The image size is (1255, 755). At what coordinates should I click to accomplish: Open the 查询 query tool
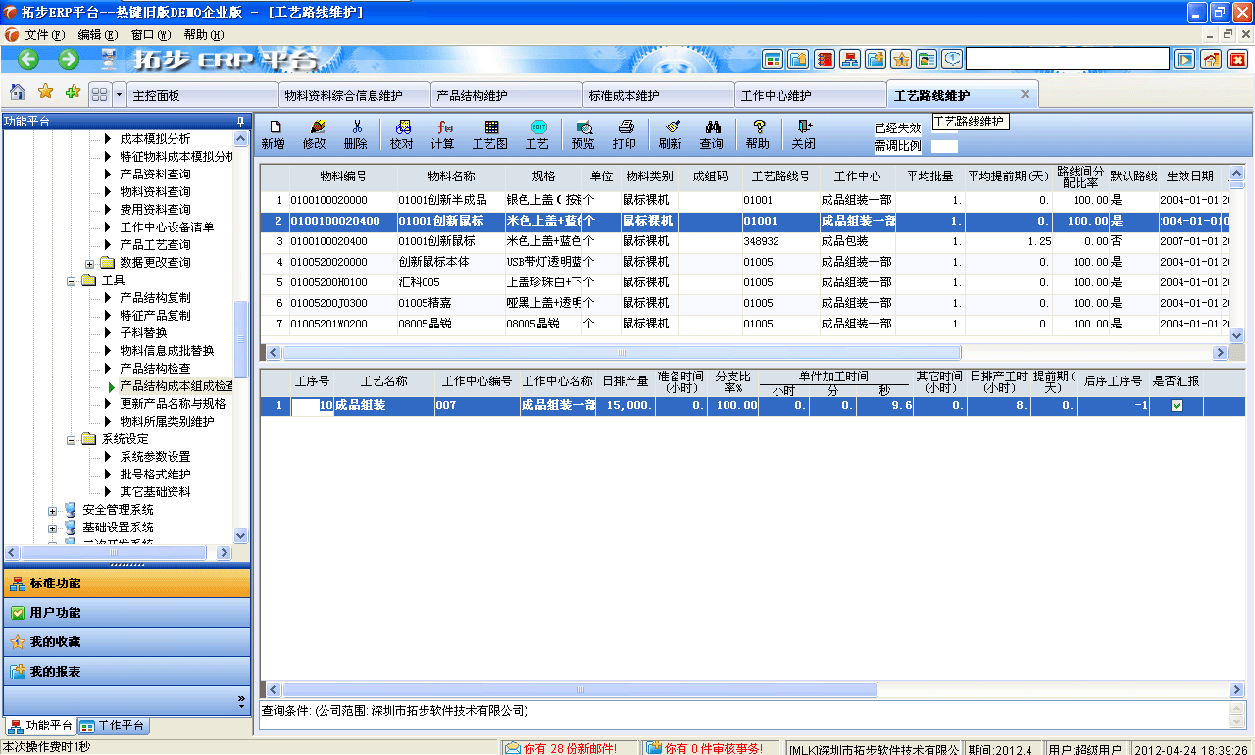click(x=715, y=134)
